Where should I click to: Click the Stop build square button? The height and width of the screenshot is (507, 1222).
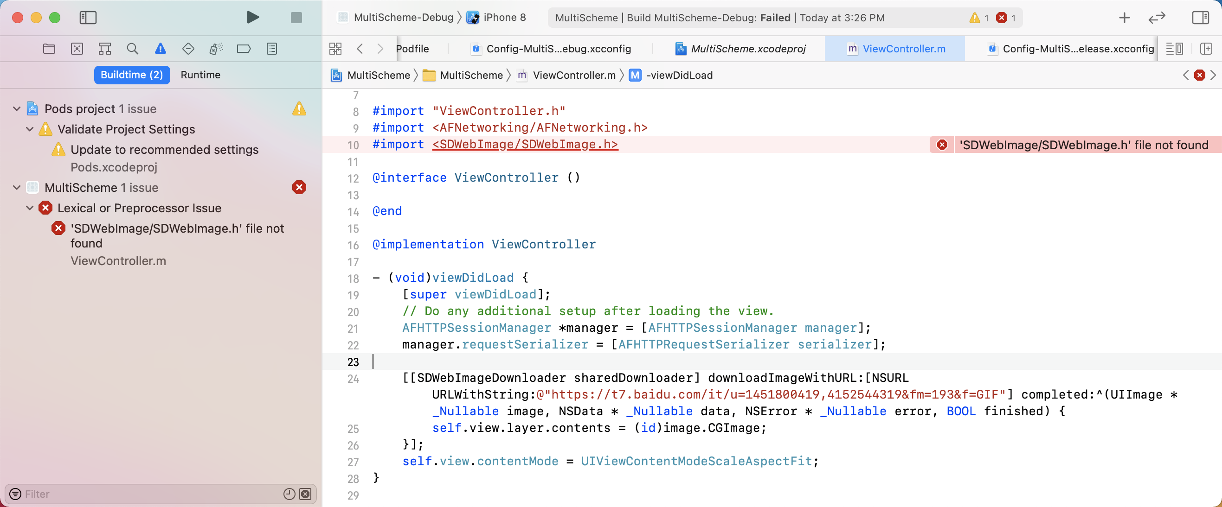296,18
